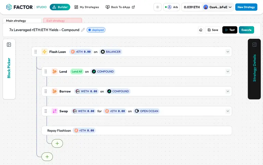The image size is (263, 165).
Task: Select the OPEN OCEAN protocol chip
Action: (147, 111)
